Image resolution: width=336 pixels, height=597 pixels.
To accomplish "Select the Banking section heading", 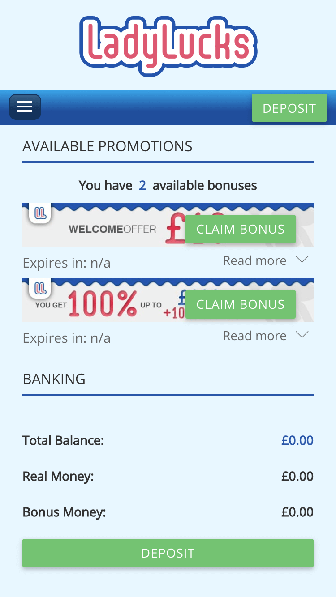I will point(54,379).
